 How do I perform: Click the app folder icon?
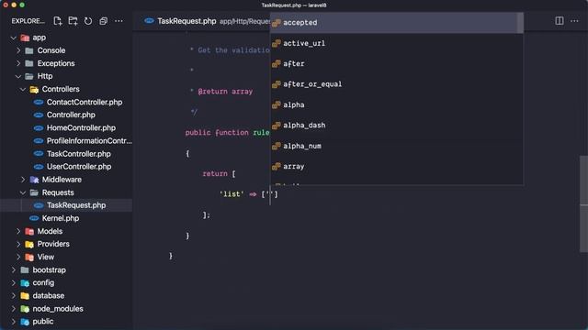(x=25, y=38)
